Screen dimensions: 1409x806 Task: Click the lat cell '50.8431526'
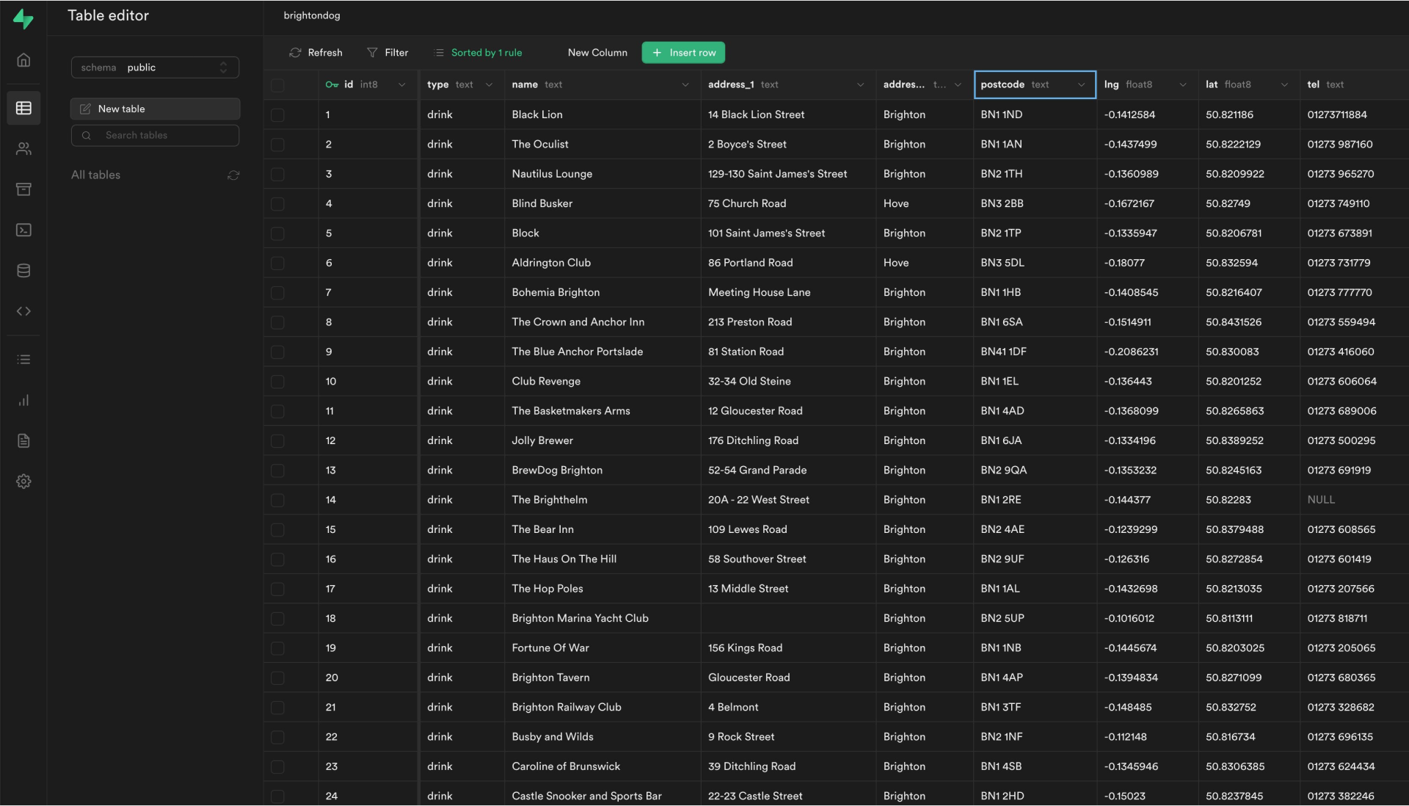[x=1248, y=322]
